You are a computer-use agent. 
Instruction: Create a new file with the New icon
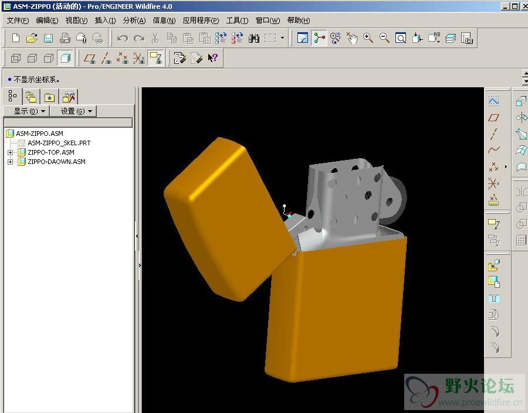pyautogui.click(x=15, y=38)
